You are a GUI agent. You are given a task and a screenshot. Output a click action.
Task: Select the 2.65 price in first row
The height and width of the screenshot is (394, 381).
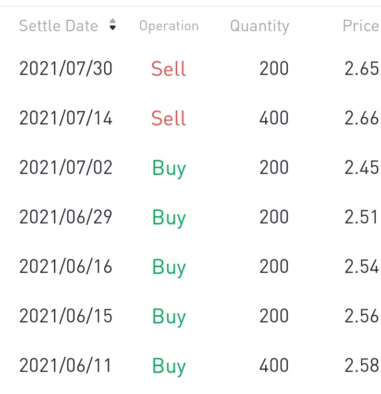click(x=361, y=69)
